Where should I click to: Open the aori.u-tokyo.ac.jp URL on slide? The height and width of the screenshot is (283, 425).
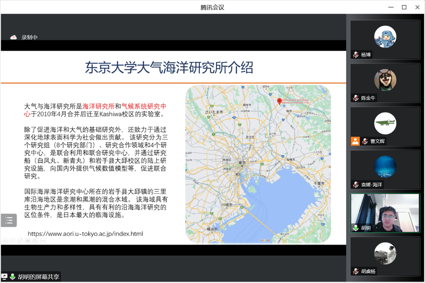85,234
